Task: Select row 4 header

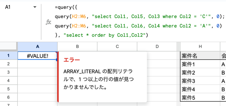Action: [9, 80]
